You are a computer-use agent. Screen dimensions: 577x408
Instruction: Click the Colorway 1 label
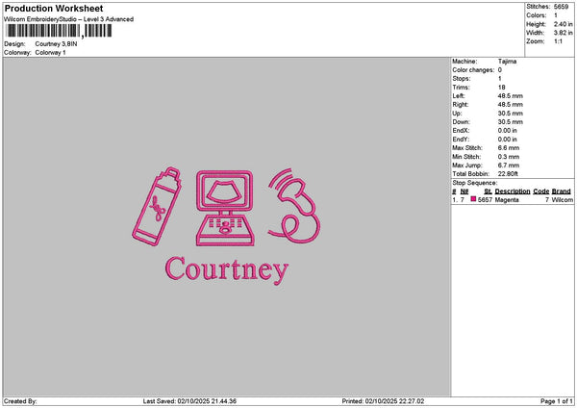pos(50,52)
